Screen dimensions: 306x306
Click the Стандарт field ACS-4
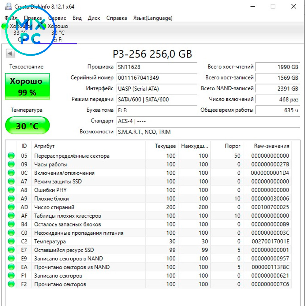(x=208, y=121)
